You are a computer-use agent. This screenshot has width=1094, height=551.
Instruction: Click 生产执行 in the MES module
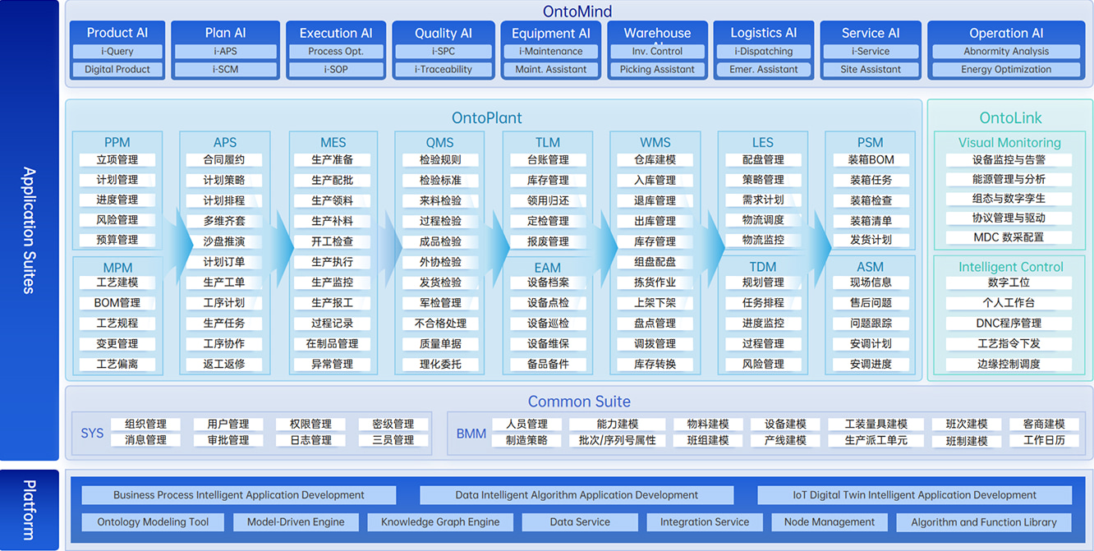click(x=332, y=262)
